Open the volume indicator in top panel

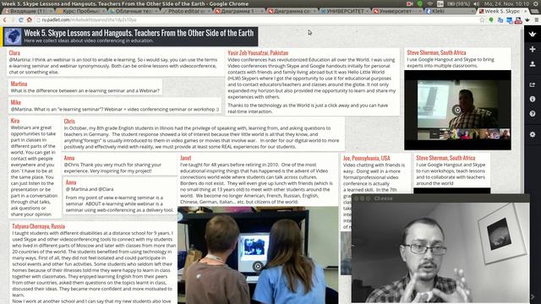tap(477, 3)
